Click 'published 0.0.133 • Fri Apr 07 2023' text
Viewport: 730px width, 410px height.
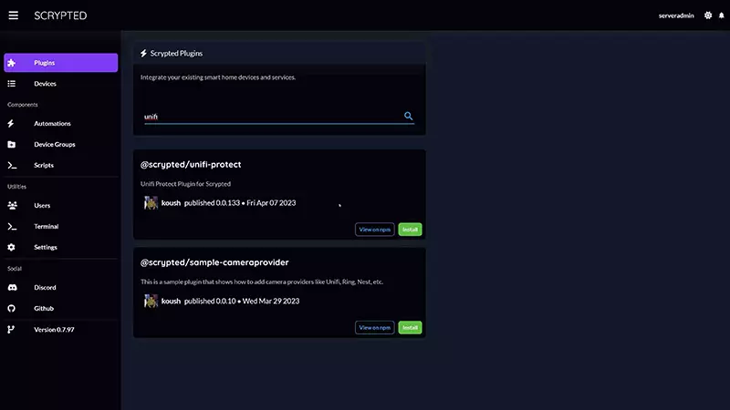pos(240,203)
